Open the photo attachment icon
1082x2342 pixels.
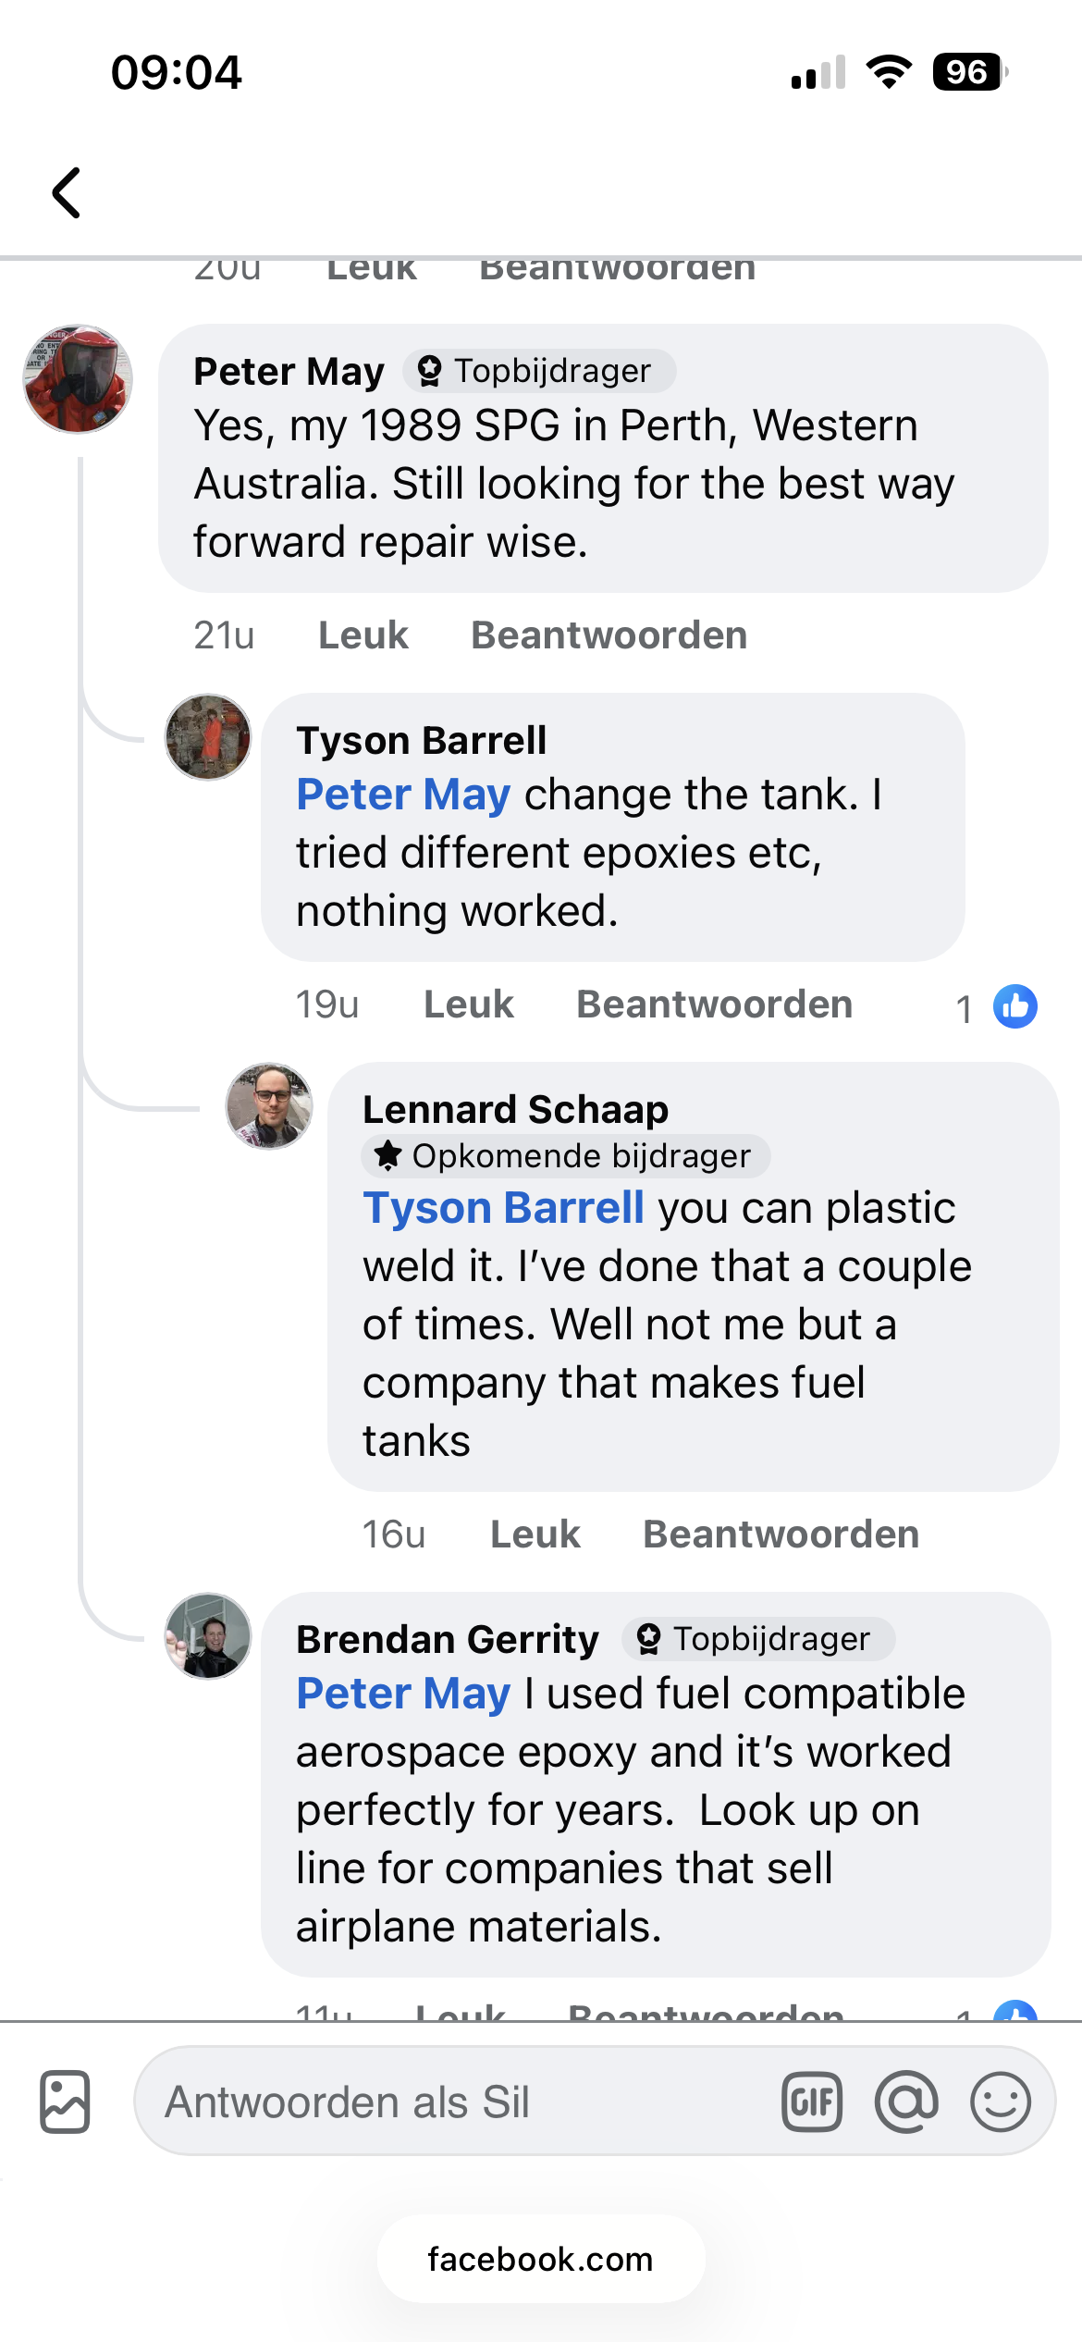pyautogui.click(x=65, y=2102)
